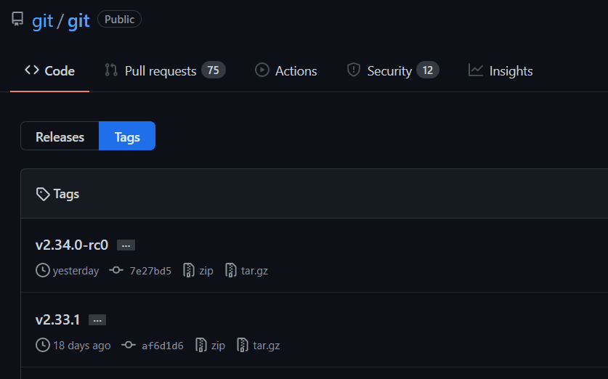This screenshot has width=608, height=379.
Task: Open commit af6d1d6
Action: coord(162,346)
